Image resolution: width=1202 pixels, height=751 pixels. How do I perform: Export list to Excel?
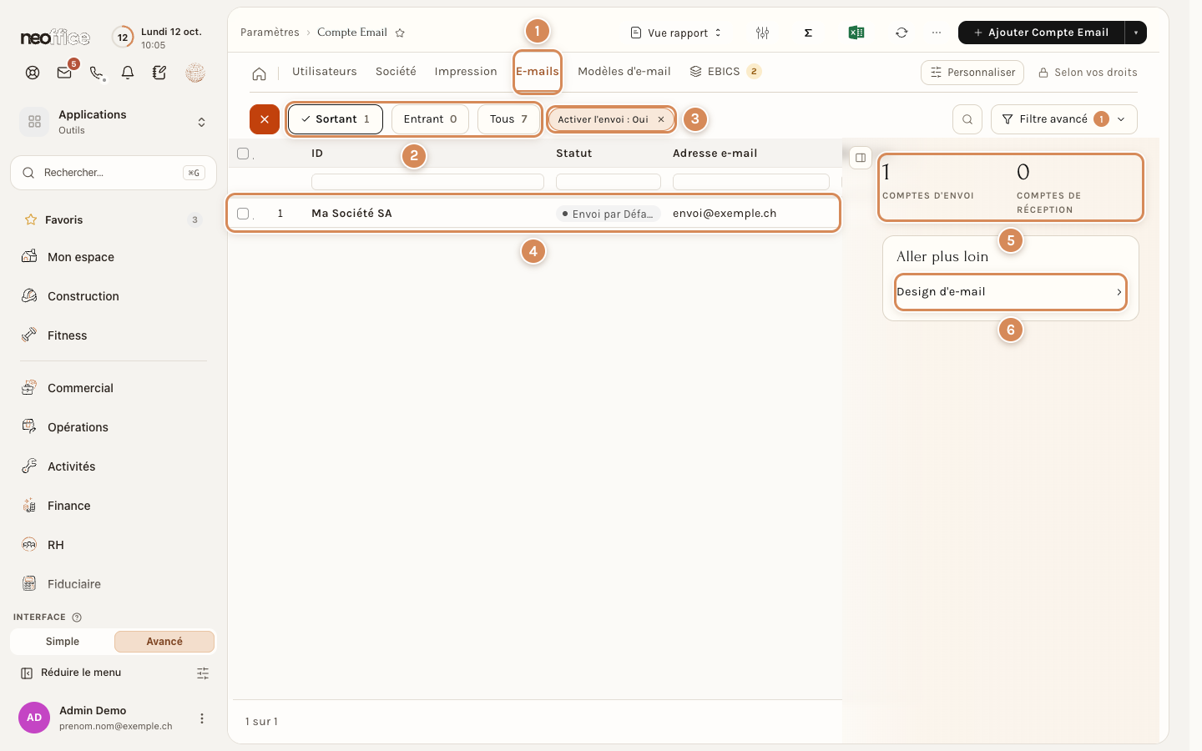pyautogui.click(x=856, y=33)
